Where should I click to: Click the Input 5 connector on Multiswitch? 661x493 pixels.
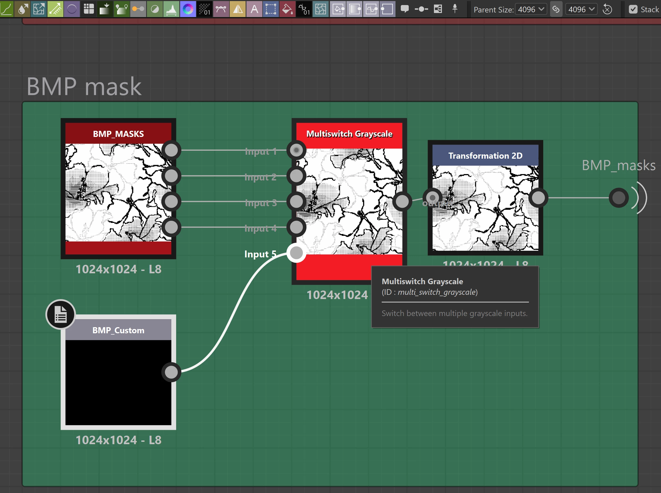[x=296, y=253]
